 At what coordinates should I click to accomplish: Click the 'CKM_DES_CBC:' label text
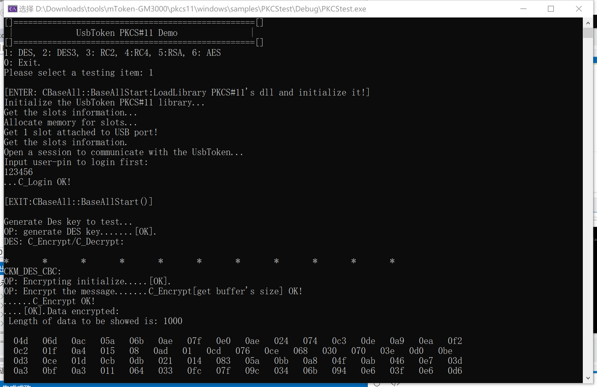pos(32,271)
